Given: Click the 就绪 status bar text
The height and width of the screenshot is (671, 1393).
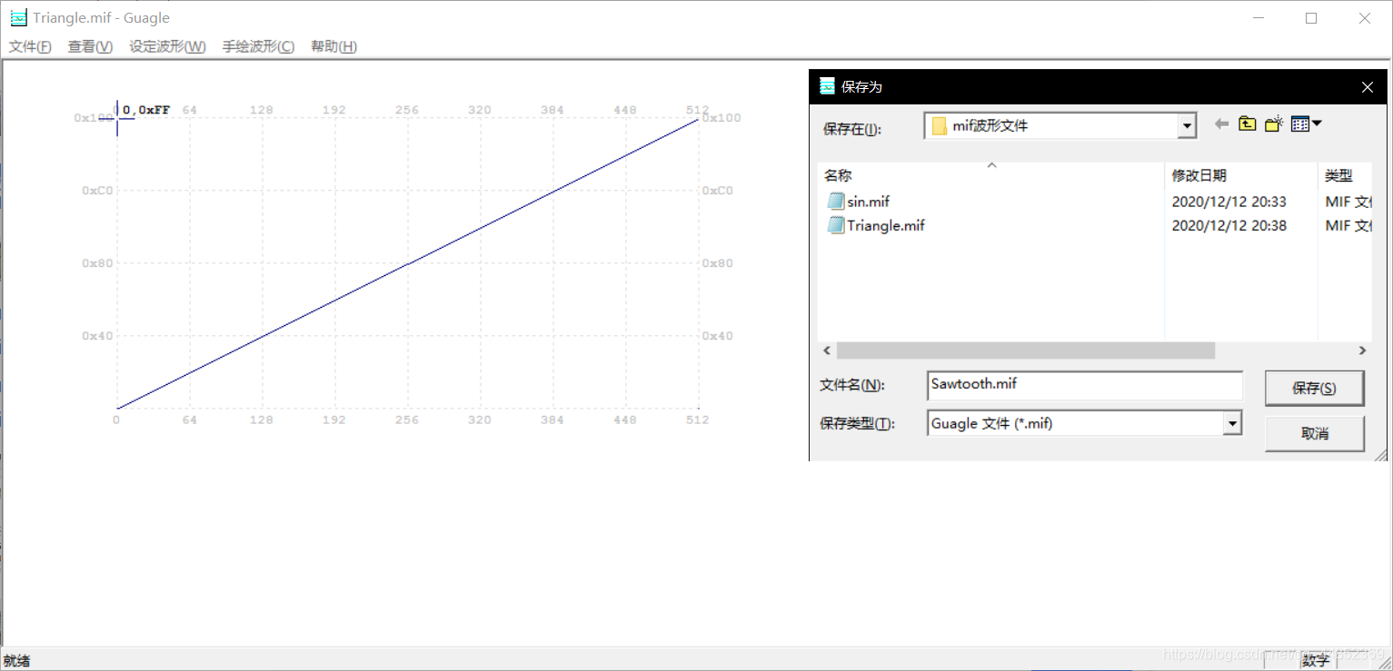Looking at the screenshot, I should [x=16, y=661].
